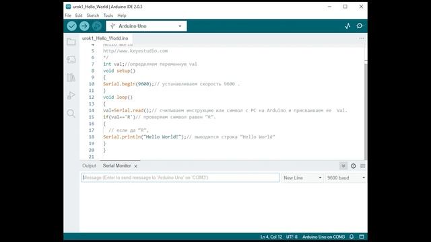
Task: Click the void setup() line
Action: pyautogui.click(x=119, y=71)
